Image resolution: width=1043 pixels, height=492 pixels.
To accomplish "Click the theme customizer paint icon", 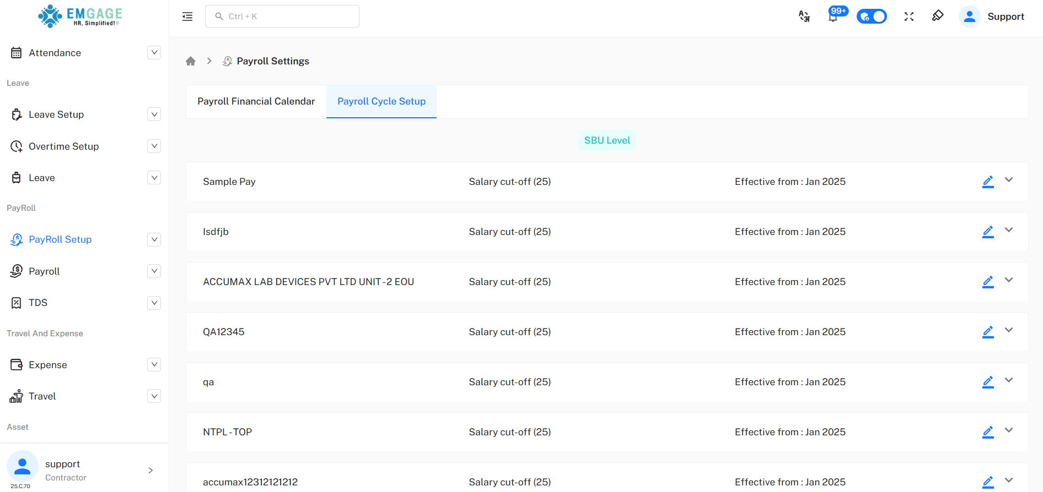I will pyautogui.click(x=938, y=16).
